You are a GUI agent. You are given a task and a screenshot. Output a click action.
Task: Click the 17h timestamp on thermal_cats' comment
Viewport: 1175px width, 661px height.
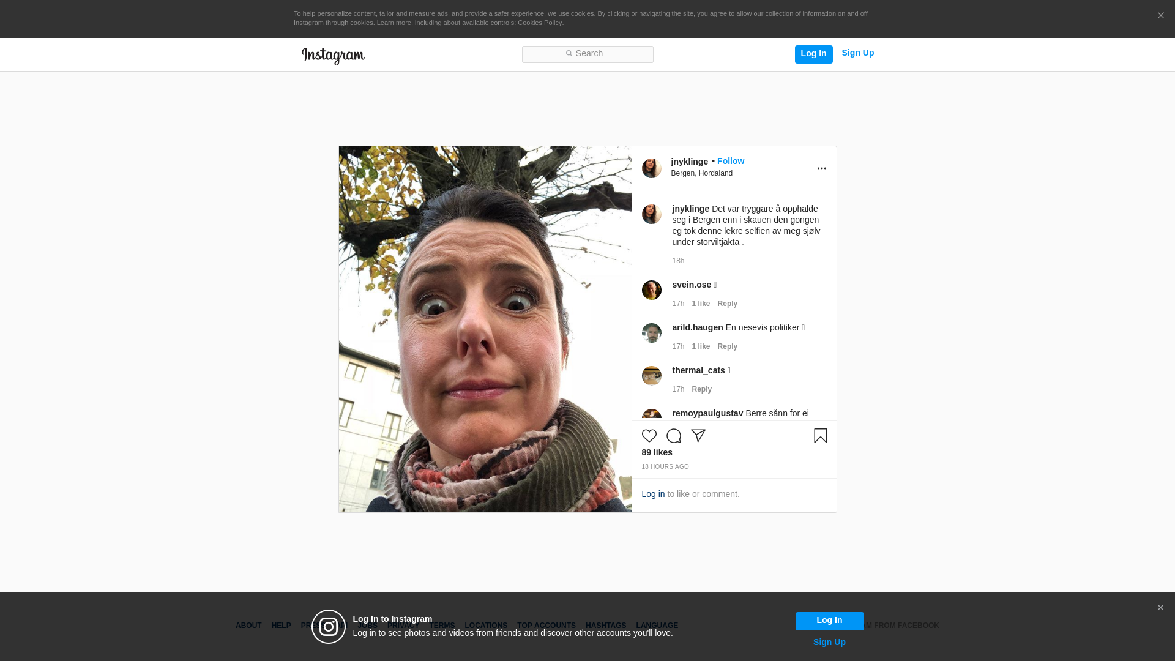(x=678, y=389)
